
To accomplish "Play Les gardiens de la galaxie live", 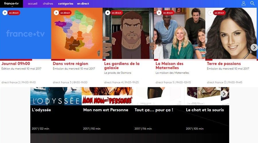I will point(107,13).
